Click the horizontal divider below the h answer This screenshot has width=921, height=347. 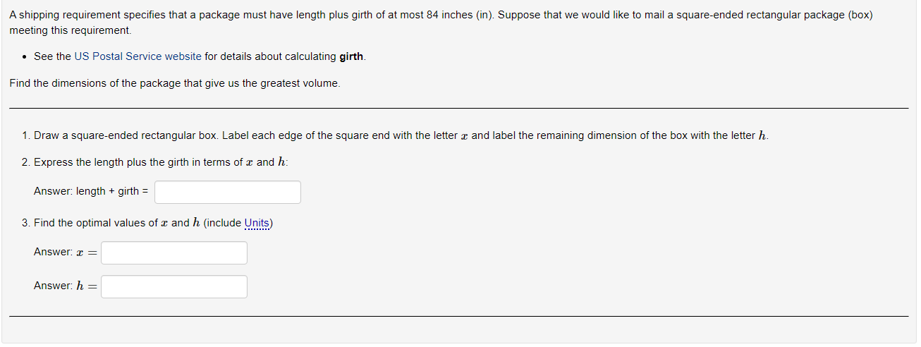pyautogui.click(x=459, y=317)
